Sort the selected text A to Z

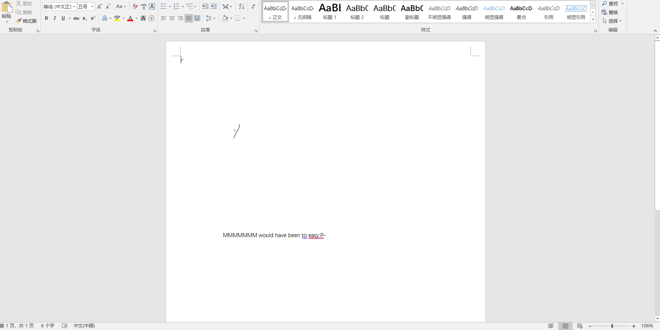pyautogui.click(x=242, y=6)
